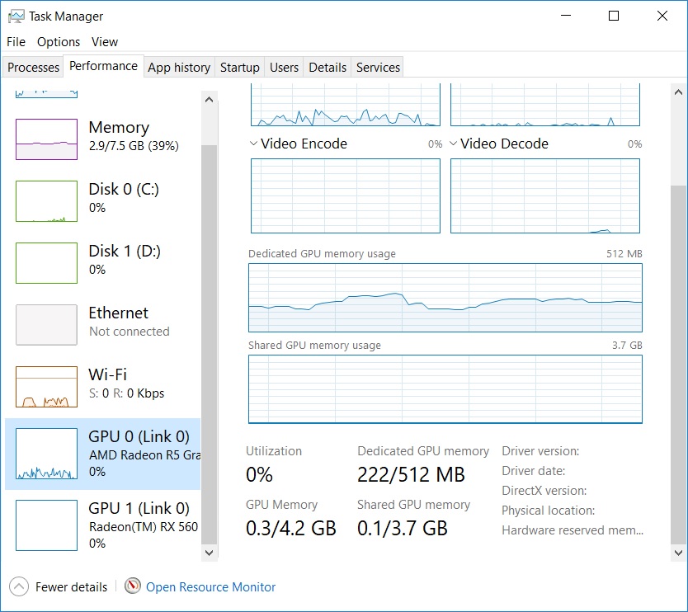Click the 'S: 0 R: 0 Kbps' Wi-Fi value
This screenshot has height=612, width=688.
(x=127, y=393)
